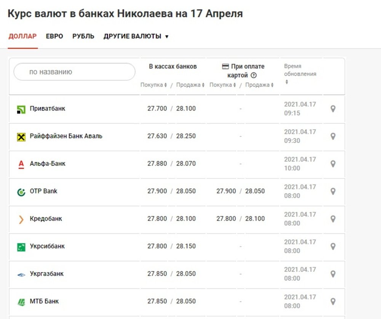
Task: Click the Укргазбанк logo icon
Action: 21,274
